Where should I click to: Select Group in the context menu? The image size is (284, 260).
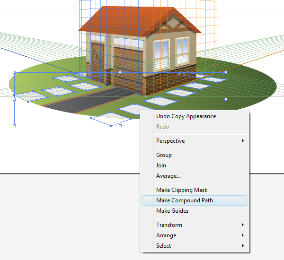click(x=195, y=155)
